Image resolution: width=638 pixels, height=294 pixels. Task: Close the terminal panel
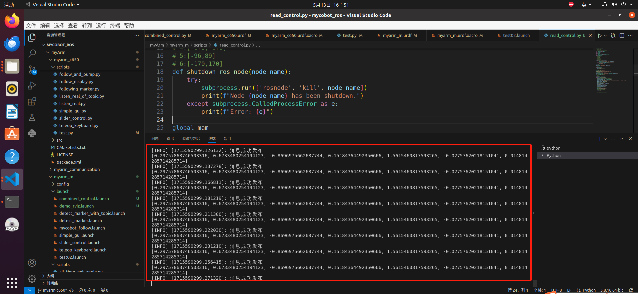point(630,139)
